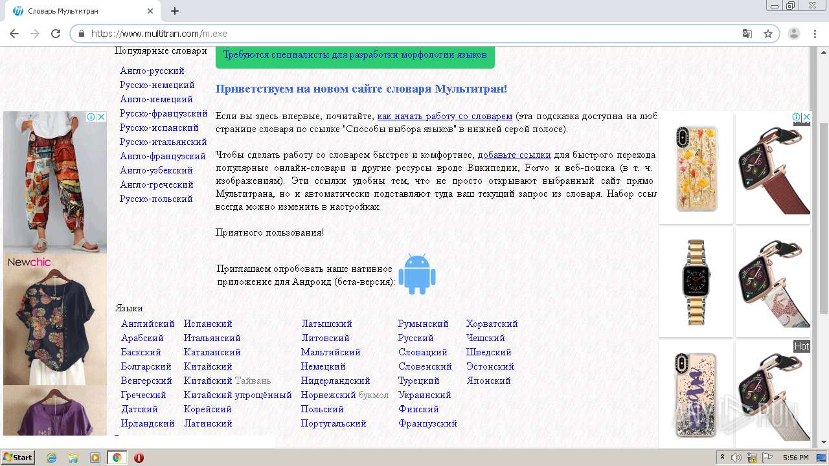Select the Немецкий language
Viewport: 829px width, 466px height.
pos(323,366)
